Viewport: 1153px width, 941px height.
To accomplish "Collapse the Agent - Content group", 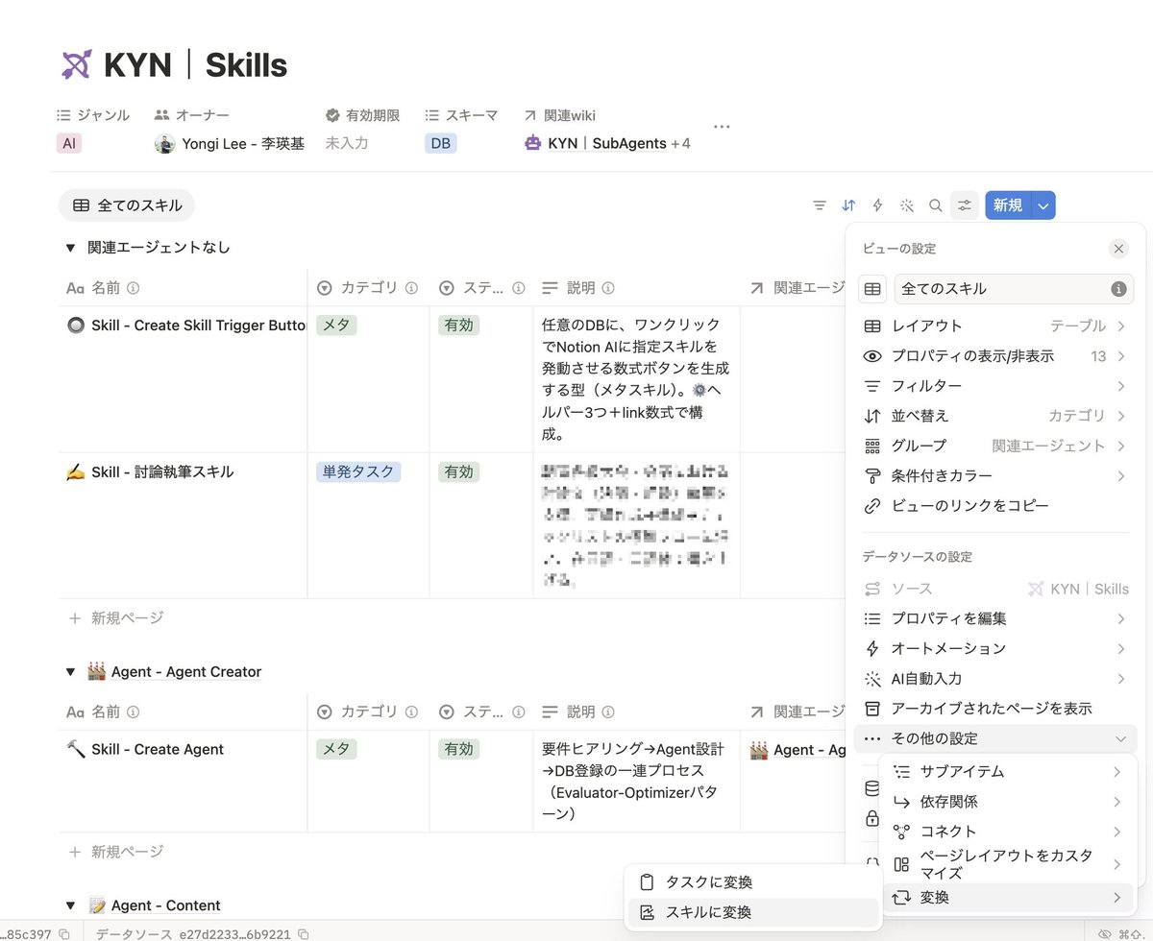I will tap(70, 905).
